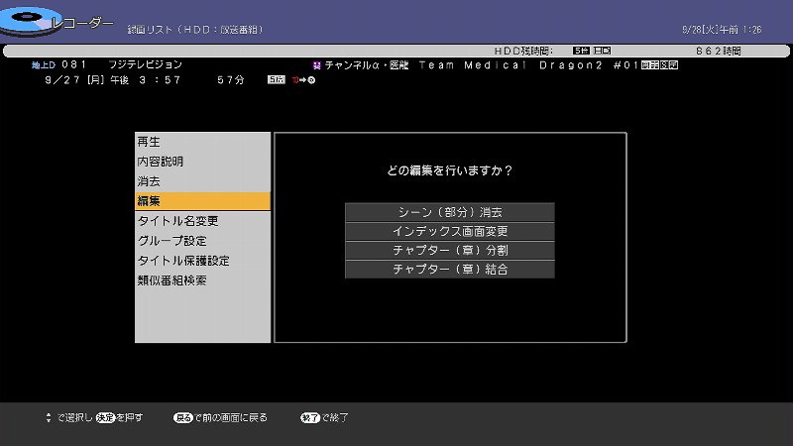Viewport: 793px width, 446px height.
Task: Click the channel number 081
Action: [x=74, y=64]
